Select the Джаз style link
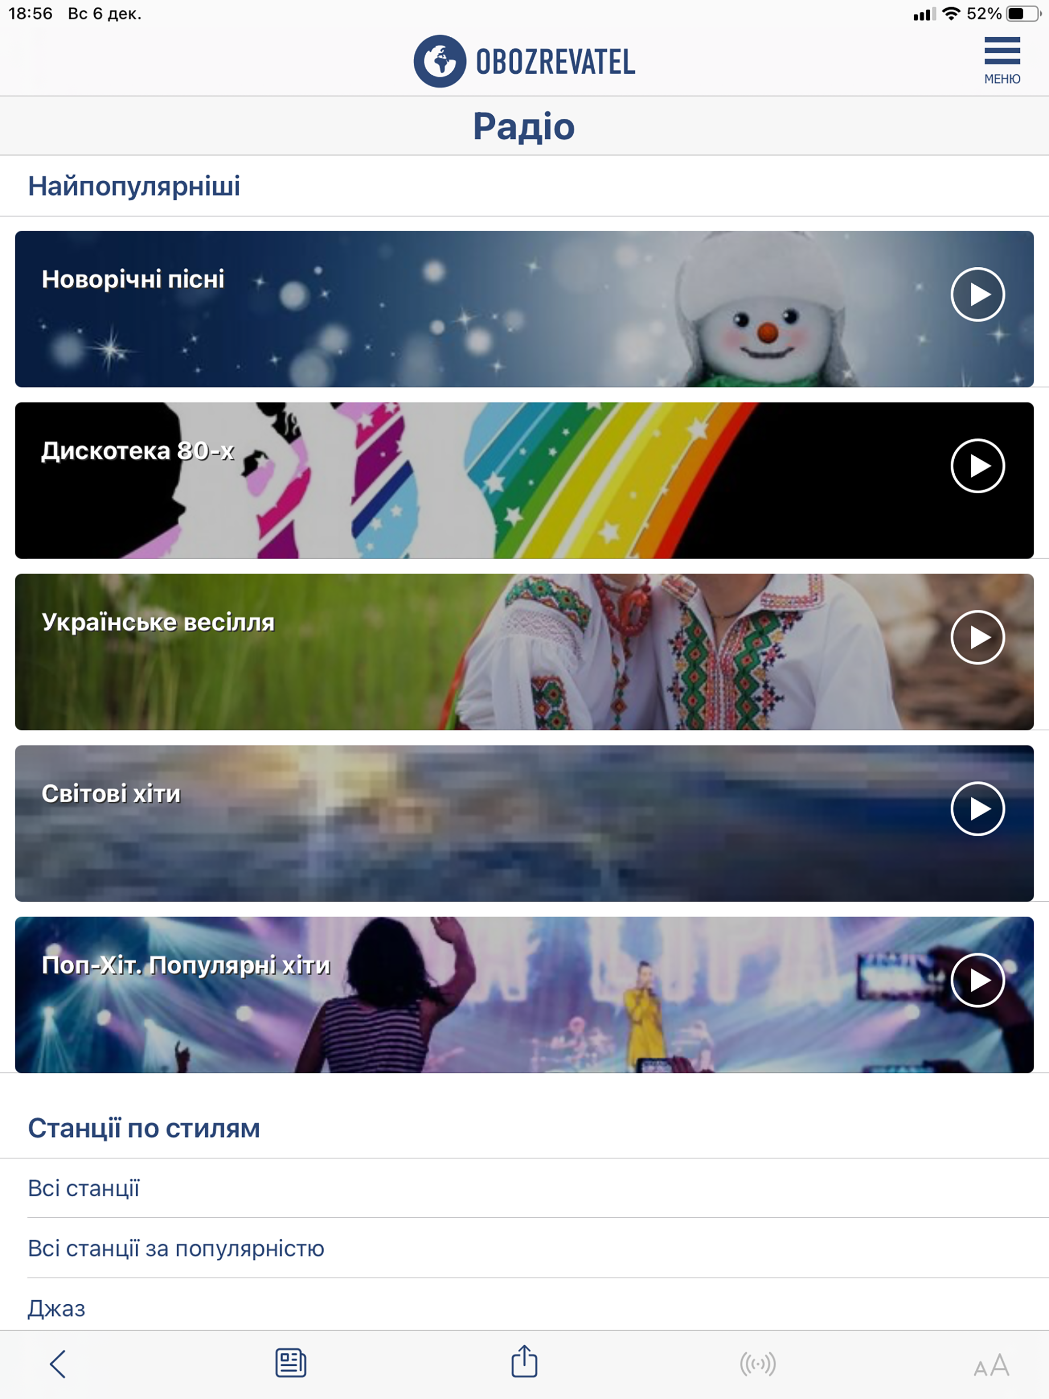This screenshot has height=1399, width=1049. [x=56, y=1308]
